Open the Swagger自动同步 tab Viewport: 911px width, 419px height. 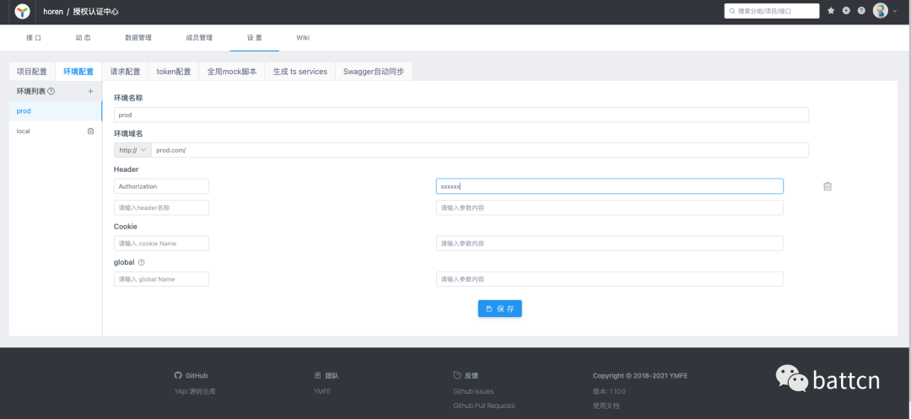tap(373, 72)
